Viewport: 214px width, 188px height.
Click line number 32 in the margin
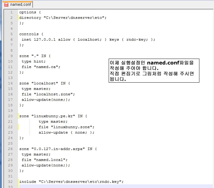coord(10,182)
